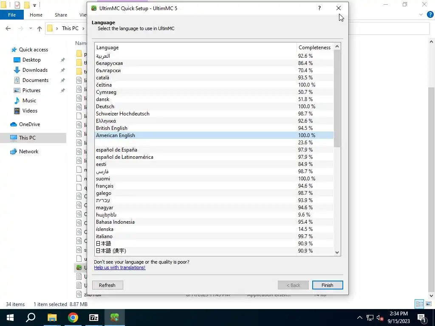Click the Back arrow in File Explorer
The height and width of the screenshot is (326, 435).
tap(8, 28)
